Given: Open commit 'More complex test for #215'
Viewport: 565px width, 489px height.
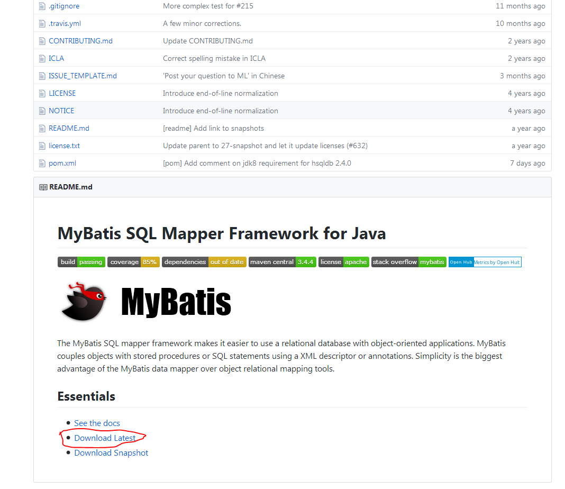Looking at the screenshot, I should coord(208,6).
